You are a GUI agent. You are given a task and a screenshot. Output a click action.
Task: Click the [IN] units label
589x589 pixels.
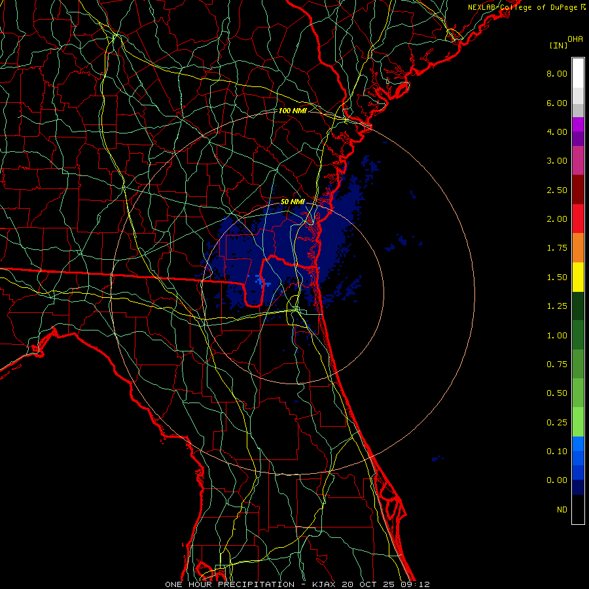coord(558,45)
